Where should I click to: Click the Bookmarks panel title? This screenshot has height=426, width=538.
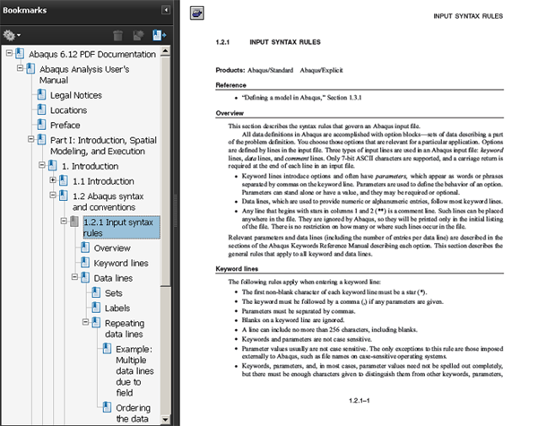pos(25,10)
